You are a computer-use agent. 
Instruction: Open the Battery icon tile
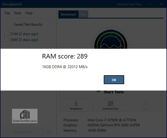[145, 105]
